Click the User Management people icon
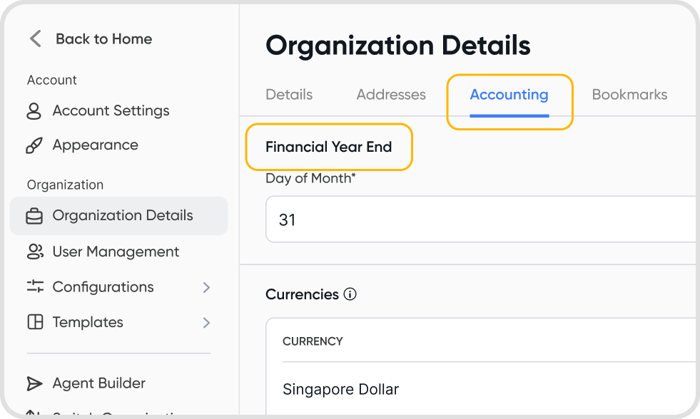The height and width of the screenshot is (419, 700). 34,252
